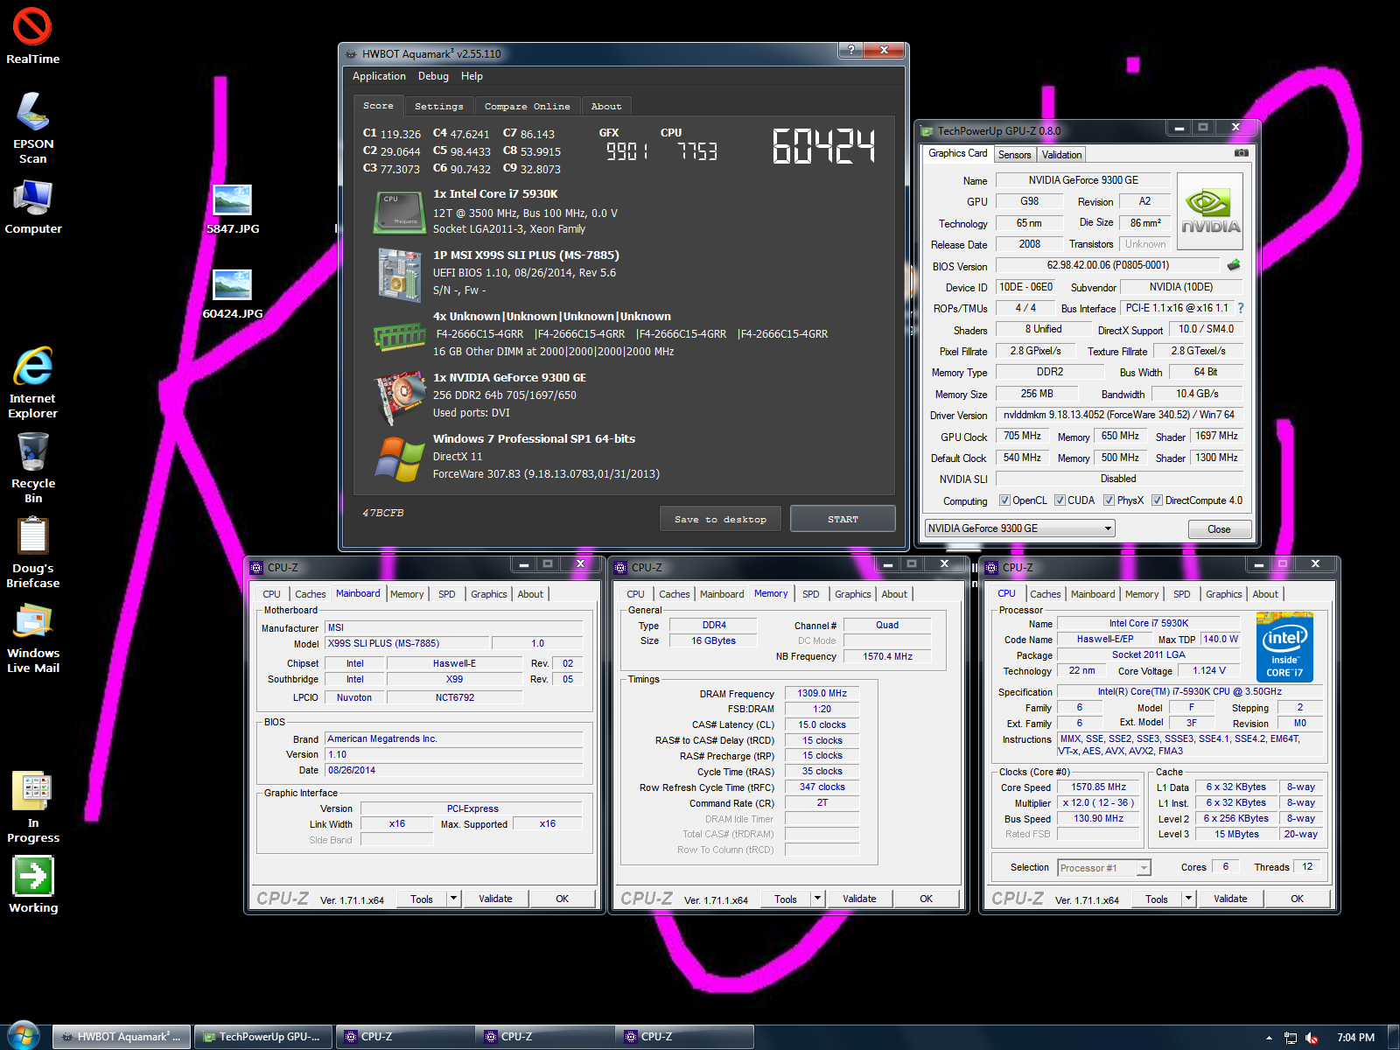
Task: Click the volume icon in system tray
Action: point(1312,1038)
